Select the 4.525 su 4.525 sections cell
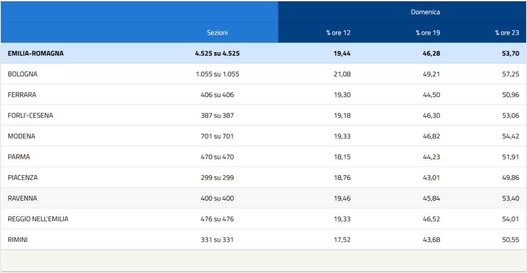527x273 pixels. [x=217, y=53]
